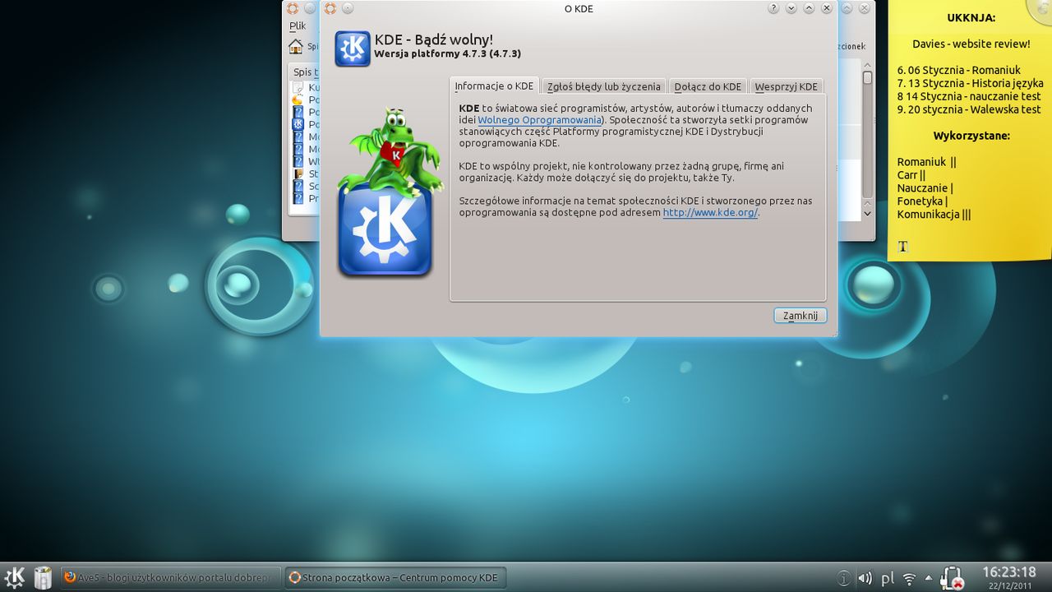The image size is (1052, 592).
Task: Click the Help Center vertical scrollbar handle
Action: (x=867, y=77)
